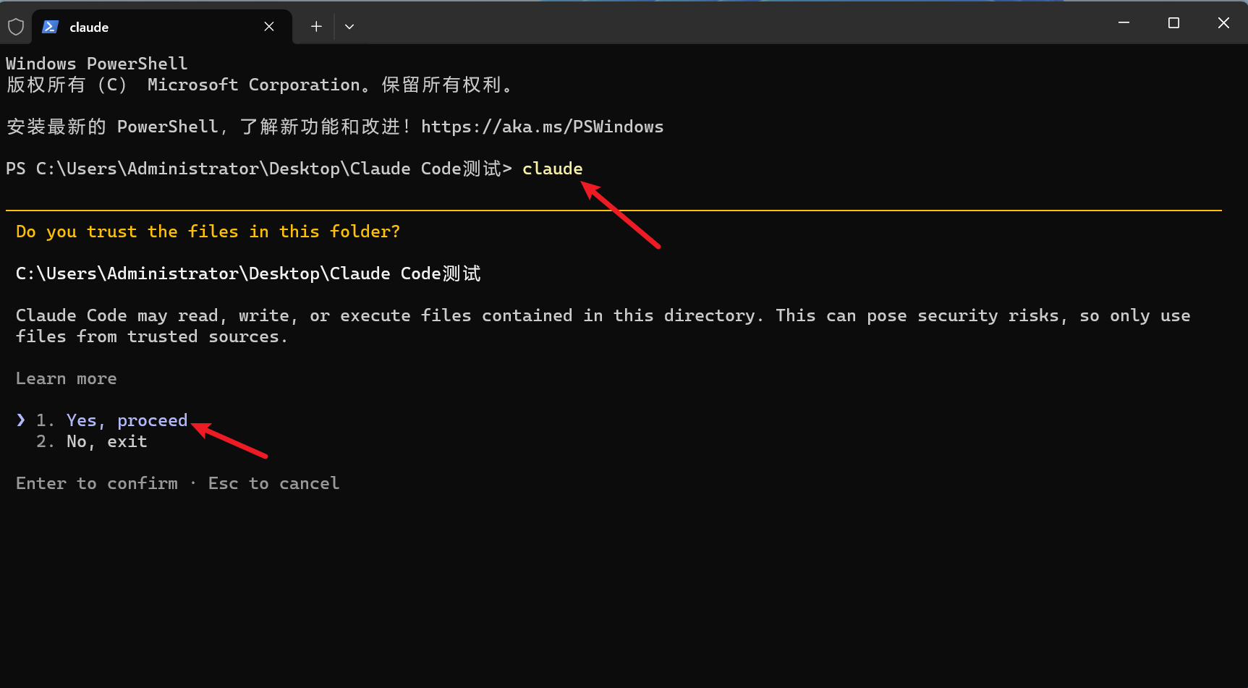1248x688 pixels.
Task: Click the "Enter to confirm" hint text
Action: tap(97, 483)
